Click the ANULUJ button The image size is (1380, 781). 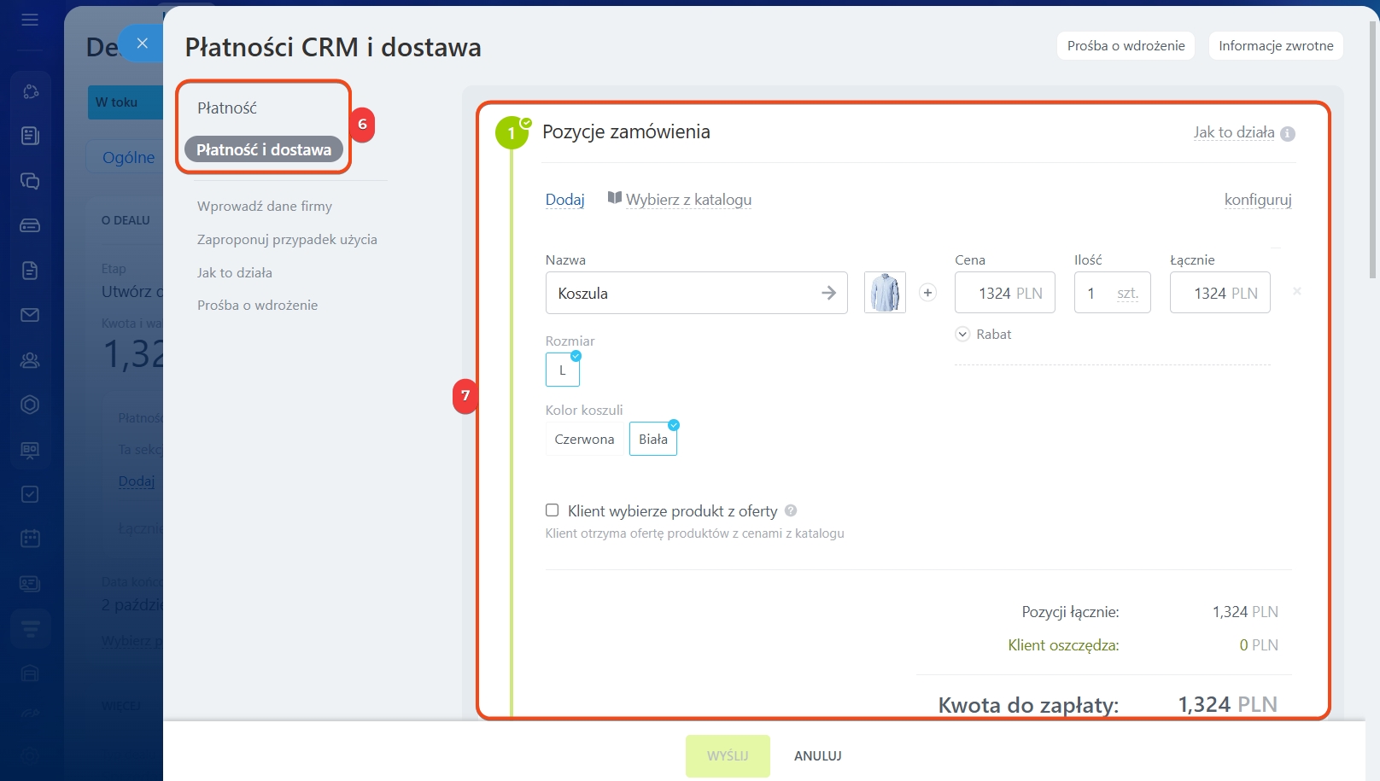pyautogui.click(x=818, y=756)
